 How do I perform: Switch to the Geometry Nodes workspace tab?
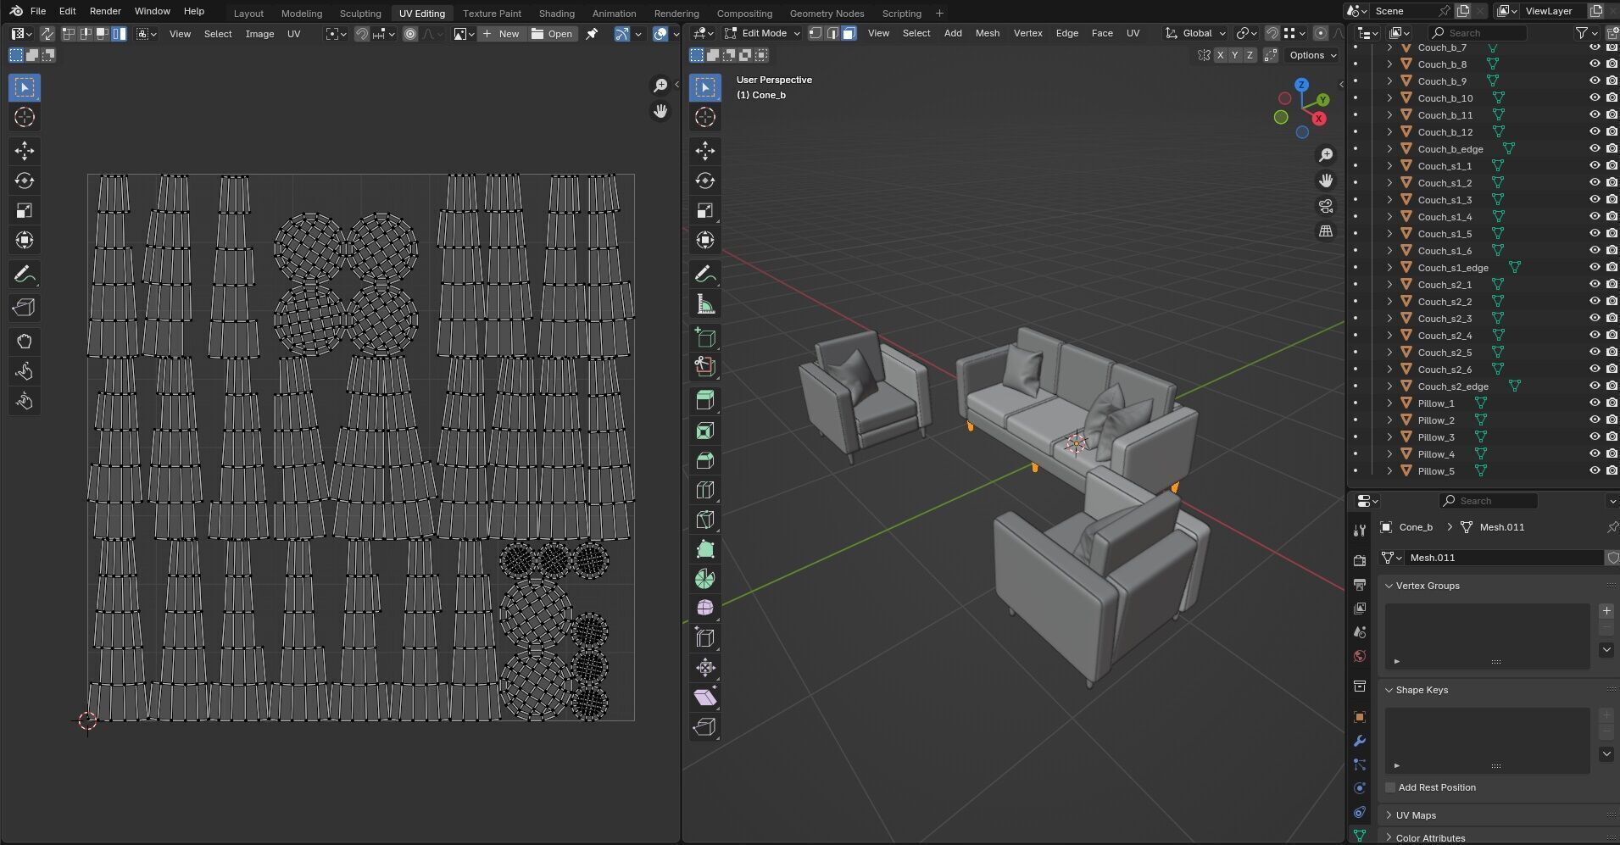coord(827,14)
